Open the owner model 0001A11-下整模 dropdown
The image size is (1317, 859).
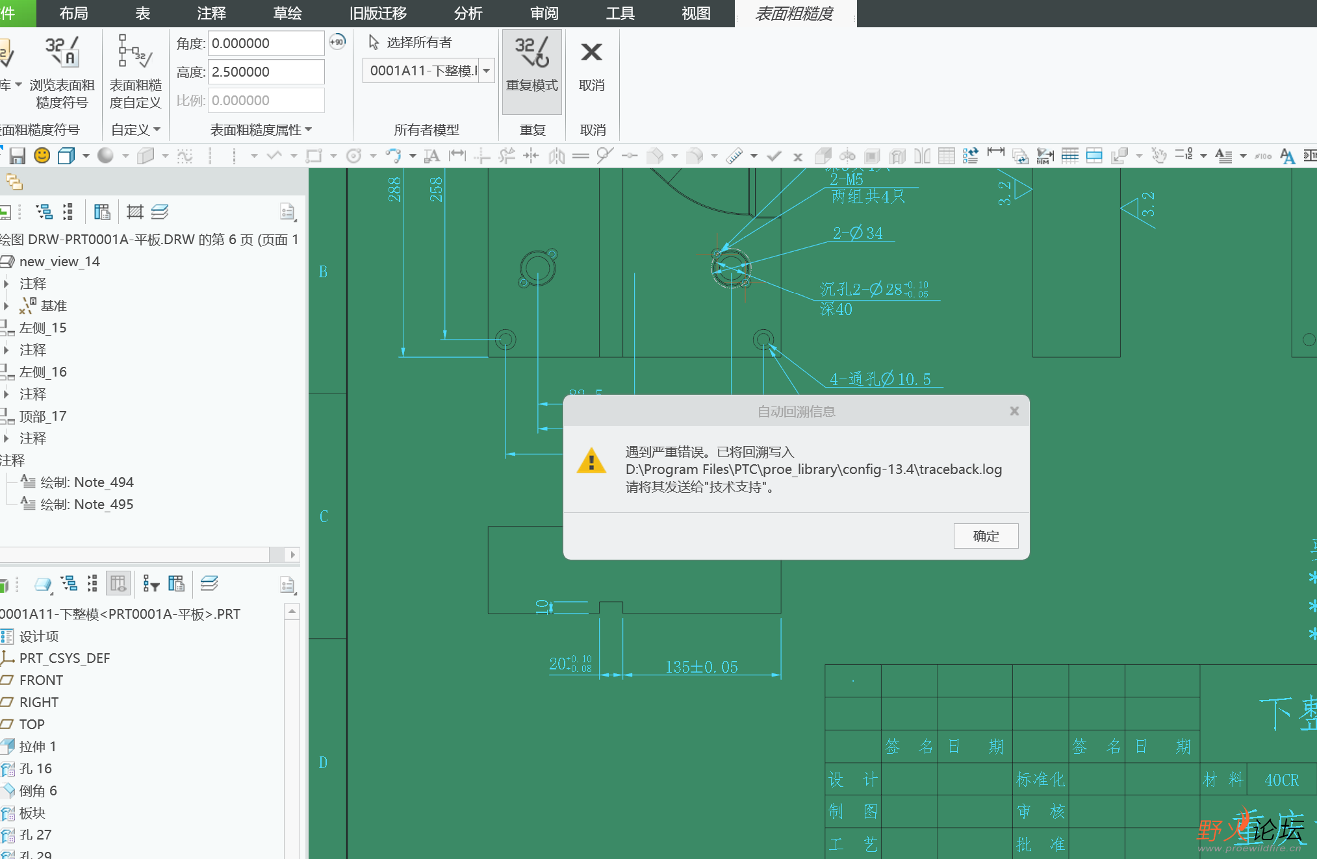tap(487, 71)
